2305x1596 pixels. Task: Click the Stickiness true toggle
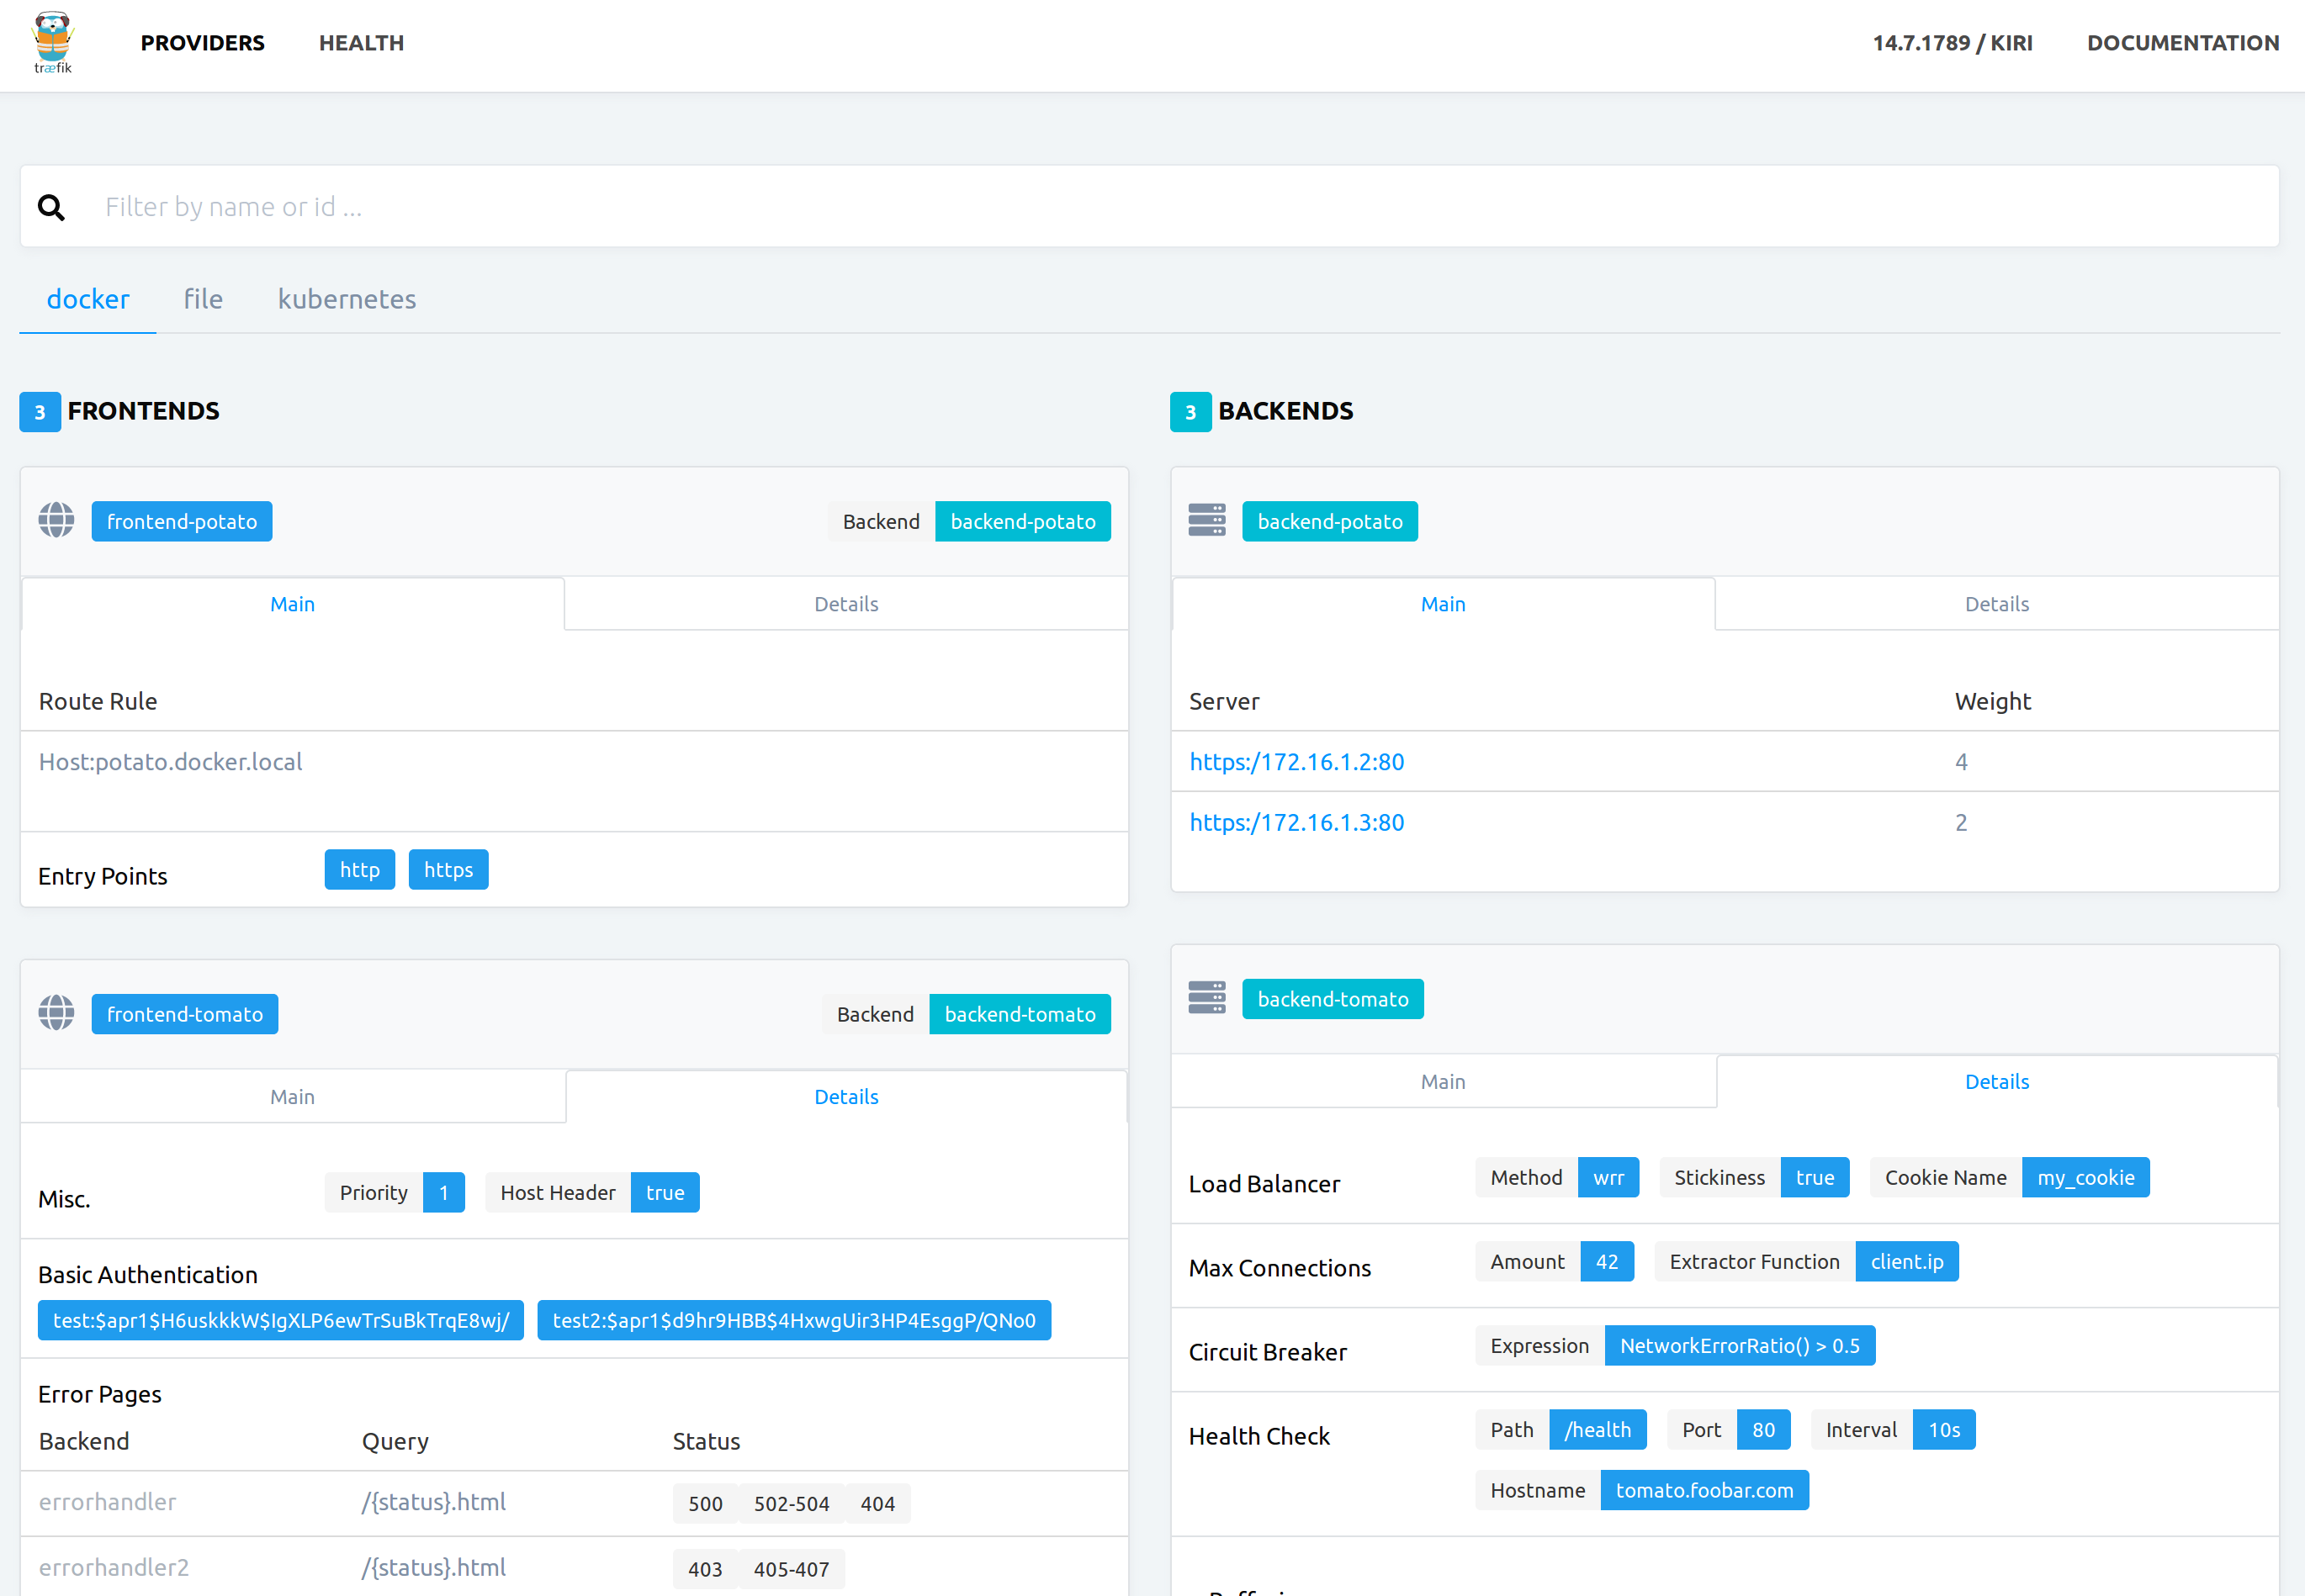(1815, 1177)
